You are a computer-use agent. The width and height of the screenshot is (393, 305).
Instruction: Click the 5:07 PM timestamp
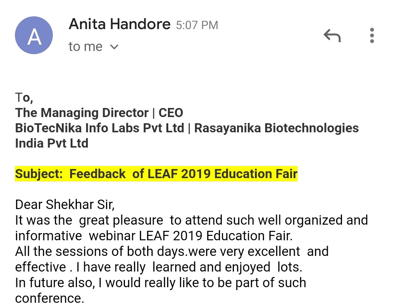(x=197, y=25)
